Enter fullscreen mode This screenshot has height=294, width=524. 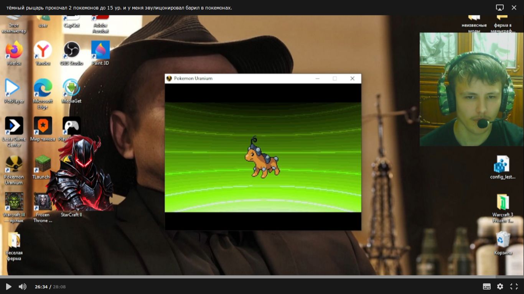(x=514, y=287)
